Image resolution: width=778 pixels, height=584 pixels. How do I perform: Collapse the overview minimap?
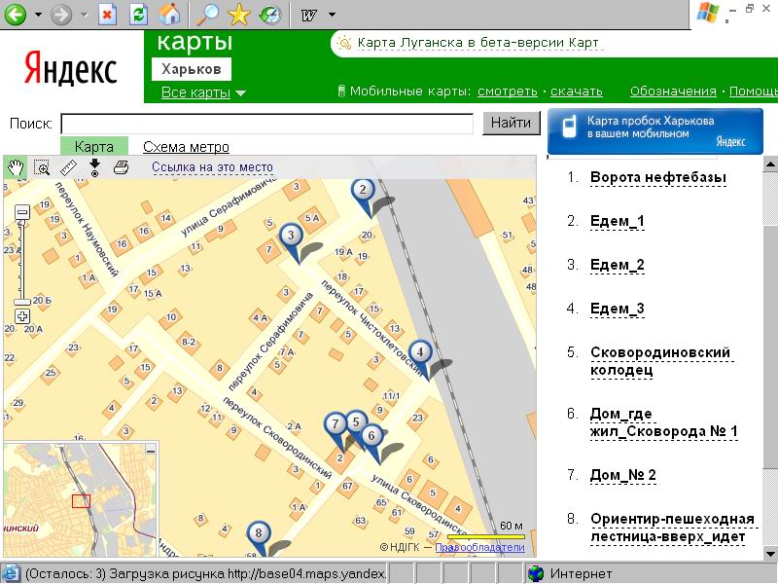click(x=150, y=451)
